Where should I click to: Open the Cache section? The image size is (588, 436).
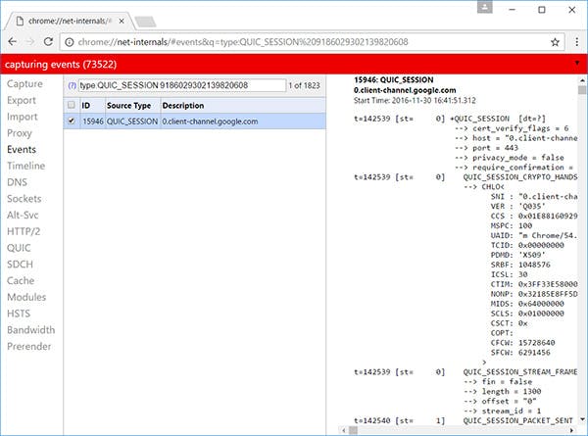[21, 280]
